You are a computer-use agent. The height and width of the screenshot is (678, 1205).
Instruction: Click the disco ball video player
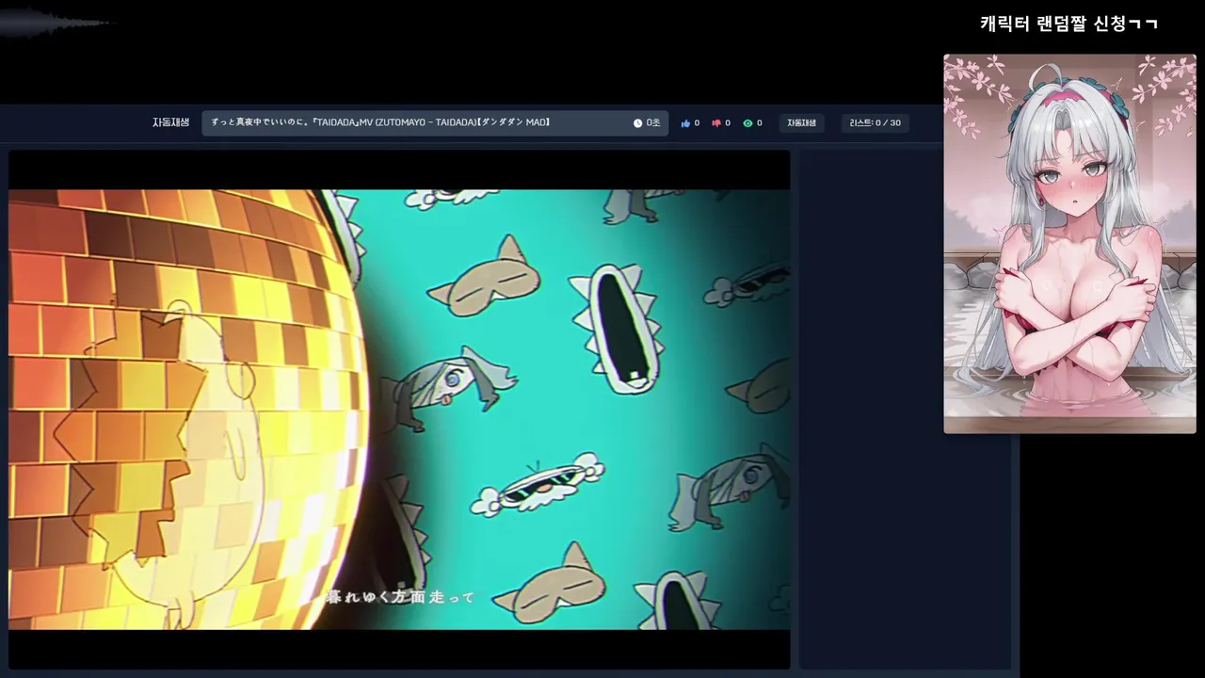click(x=399, y=410)
